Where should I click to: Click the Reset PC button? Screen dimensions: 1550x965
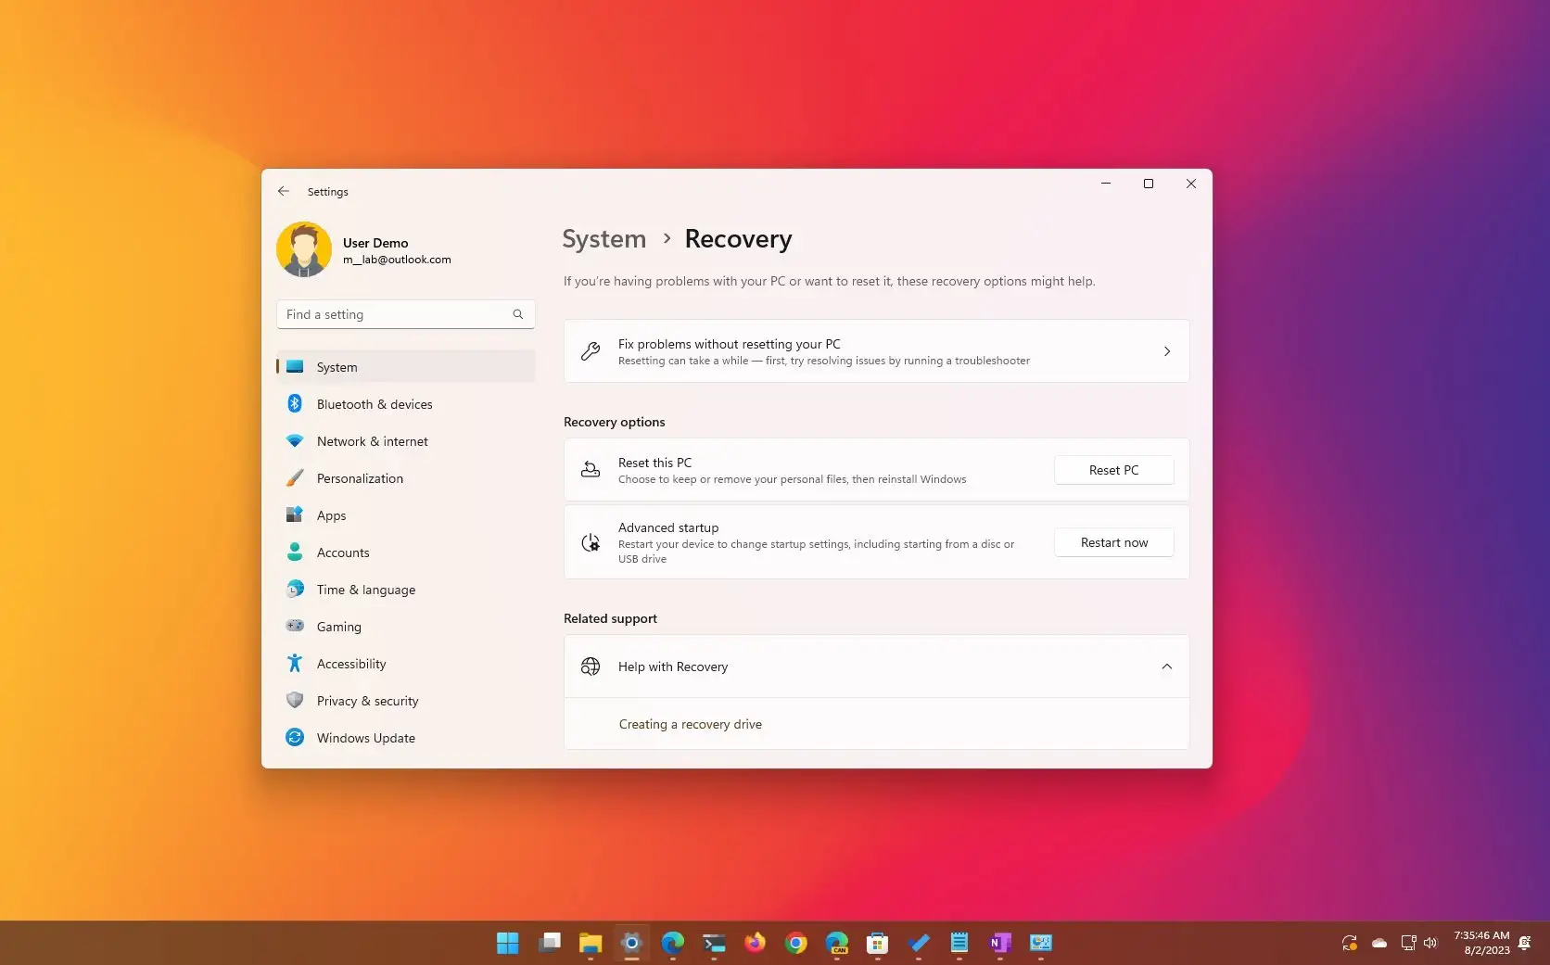(1113, 470)
